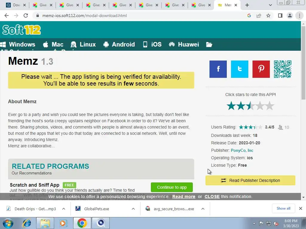Show hidden system tray icons
The width and height of the screenshot is (306, 229).
(254, 223)
